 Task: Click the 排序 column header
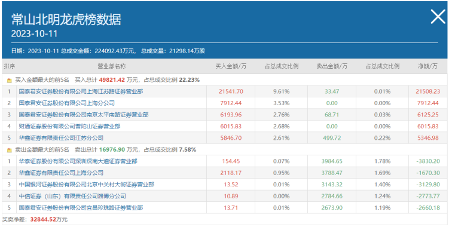(x=10, y=66)
